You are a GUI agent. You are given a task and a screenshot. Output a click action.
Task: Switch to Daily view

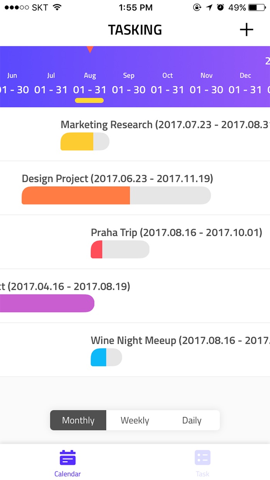(x=191, y=420)
